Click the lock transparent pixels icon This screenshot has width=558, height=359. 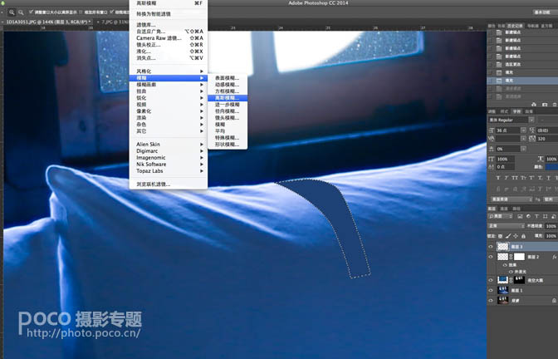pos(501,236)
